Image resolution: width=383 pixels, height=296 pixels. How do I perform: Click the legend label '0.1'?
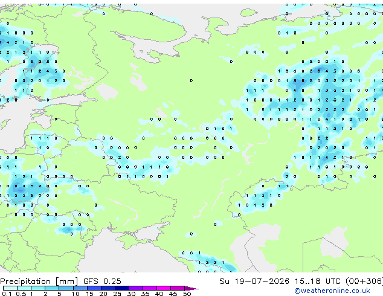click(7, 294)
